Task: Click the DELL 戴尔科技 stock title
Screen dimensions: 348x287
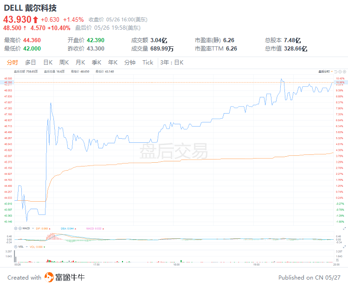Action: [30, 8]
